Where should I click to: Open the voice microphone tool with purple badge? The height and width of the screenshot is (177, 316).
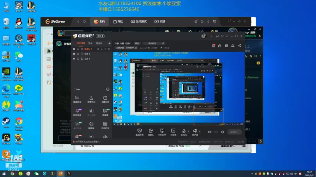point(77,112)
